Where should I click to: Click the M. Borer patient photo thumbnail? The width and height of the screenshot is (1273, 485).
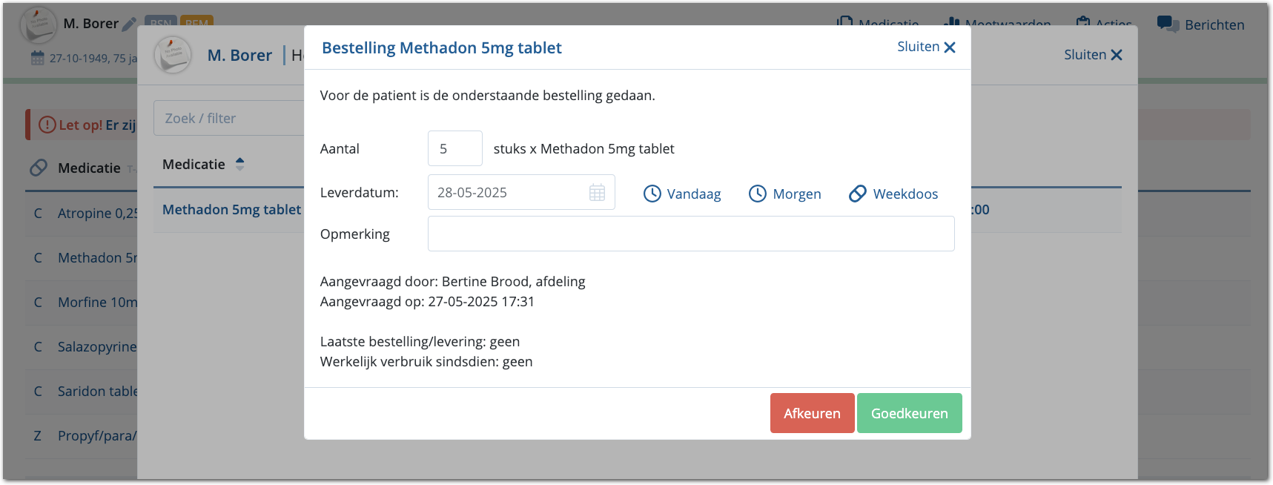point(173,55)
